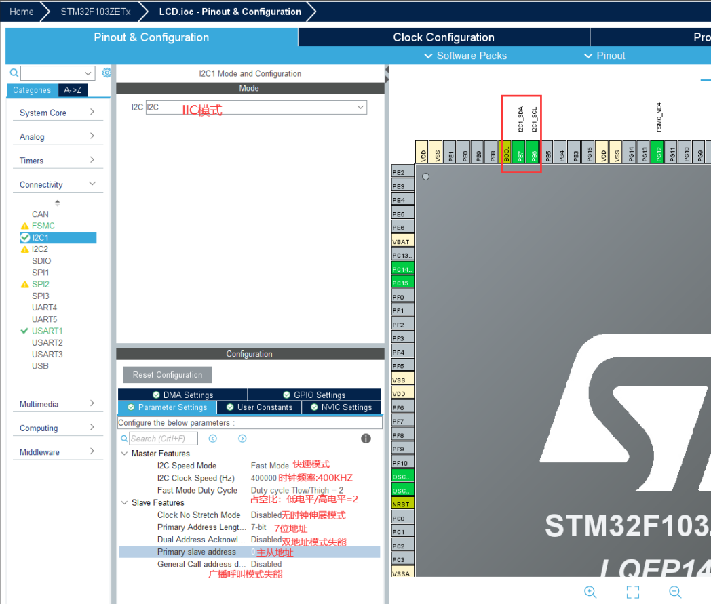The height and width of the screenshot is (604, 711).
Task: Click the PC0 pin on chip
Action: pyautogui.click(x=403, y=518)
